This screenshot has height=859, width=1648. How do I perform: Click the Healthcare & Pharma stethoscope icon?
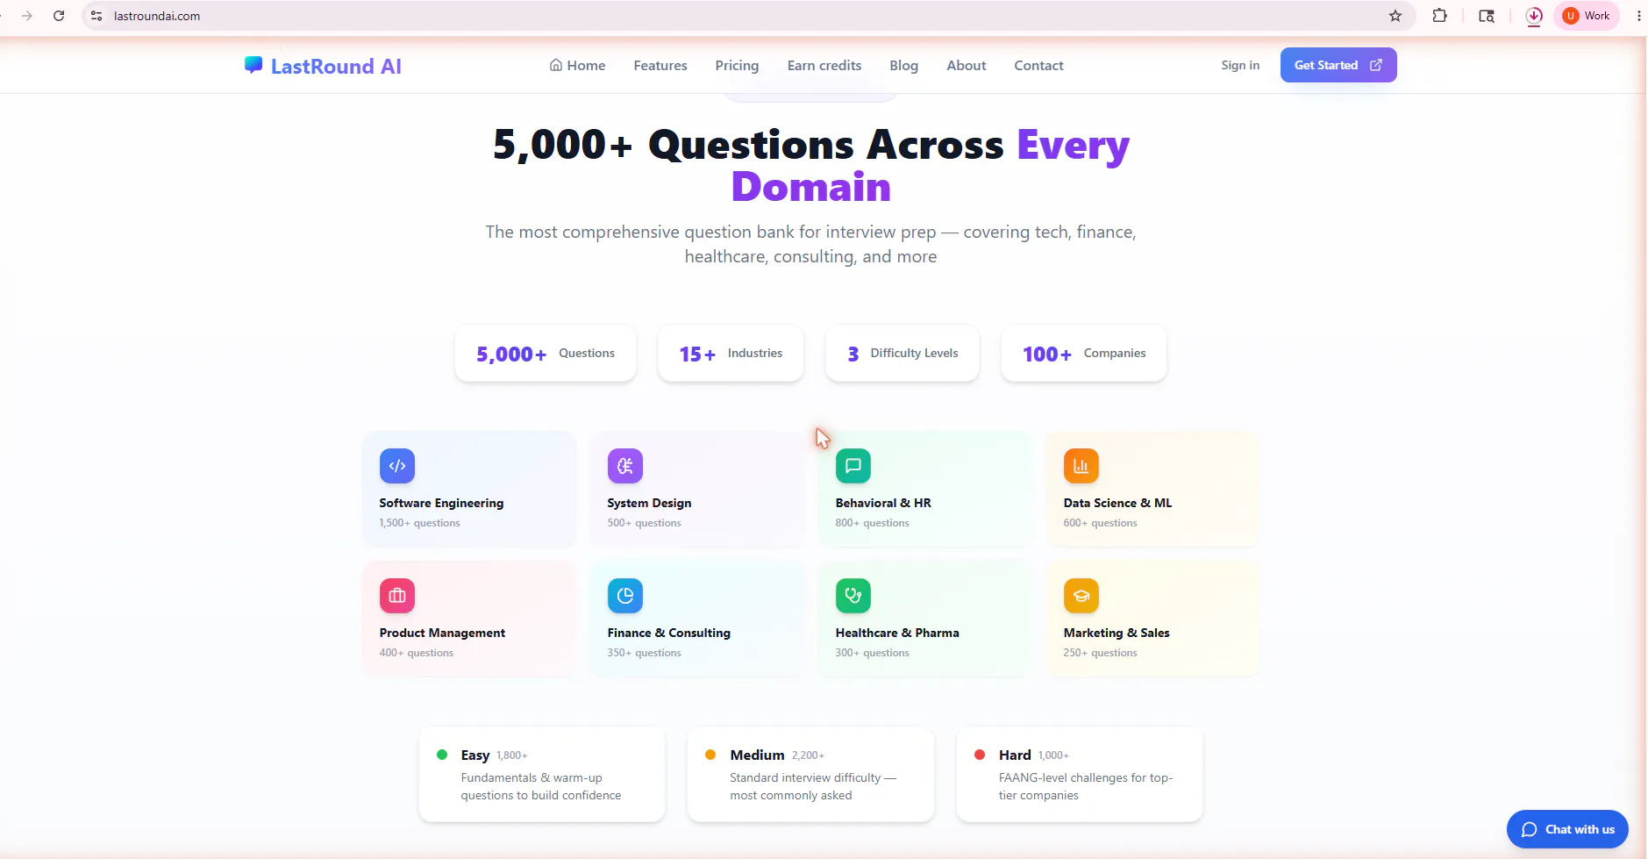coord(853,596)
